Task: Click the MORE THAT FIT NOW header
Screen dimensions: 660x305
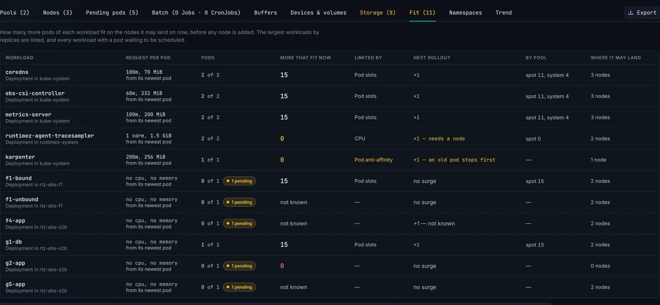Action: click(306, 58)
